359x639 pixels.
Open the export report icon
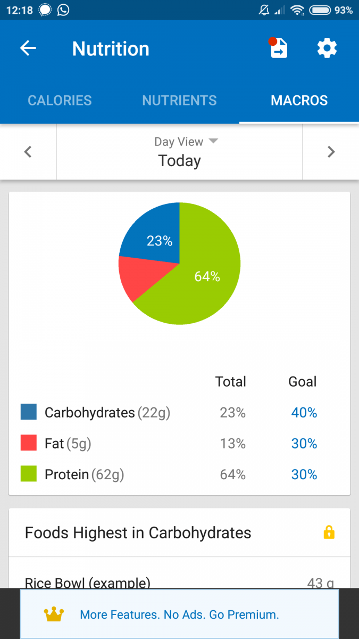tap(278, 48)
